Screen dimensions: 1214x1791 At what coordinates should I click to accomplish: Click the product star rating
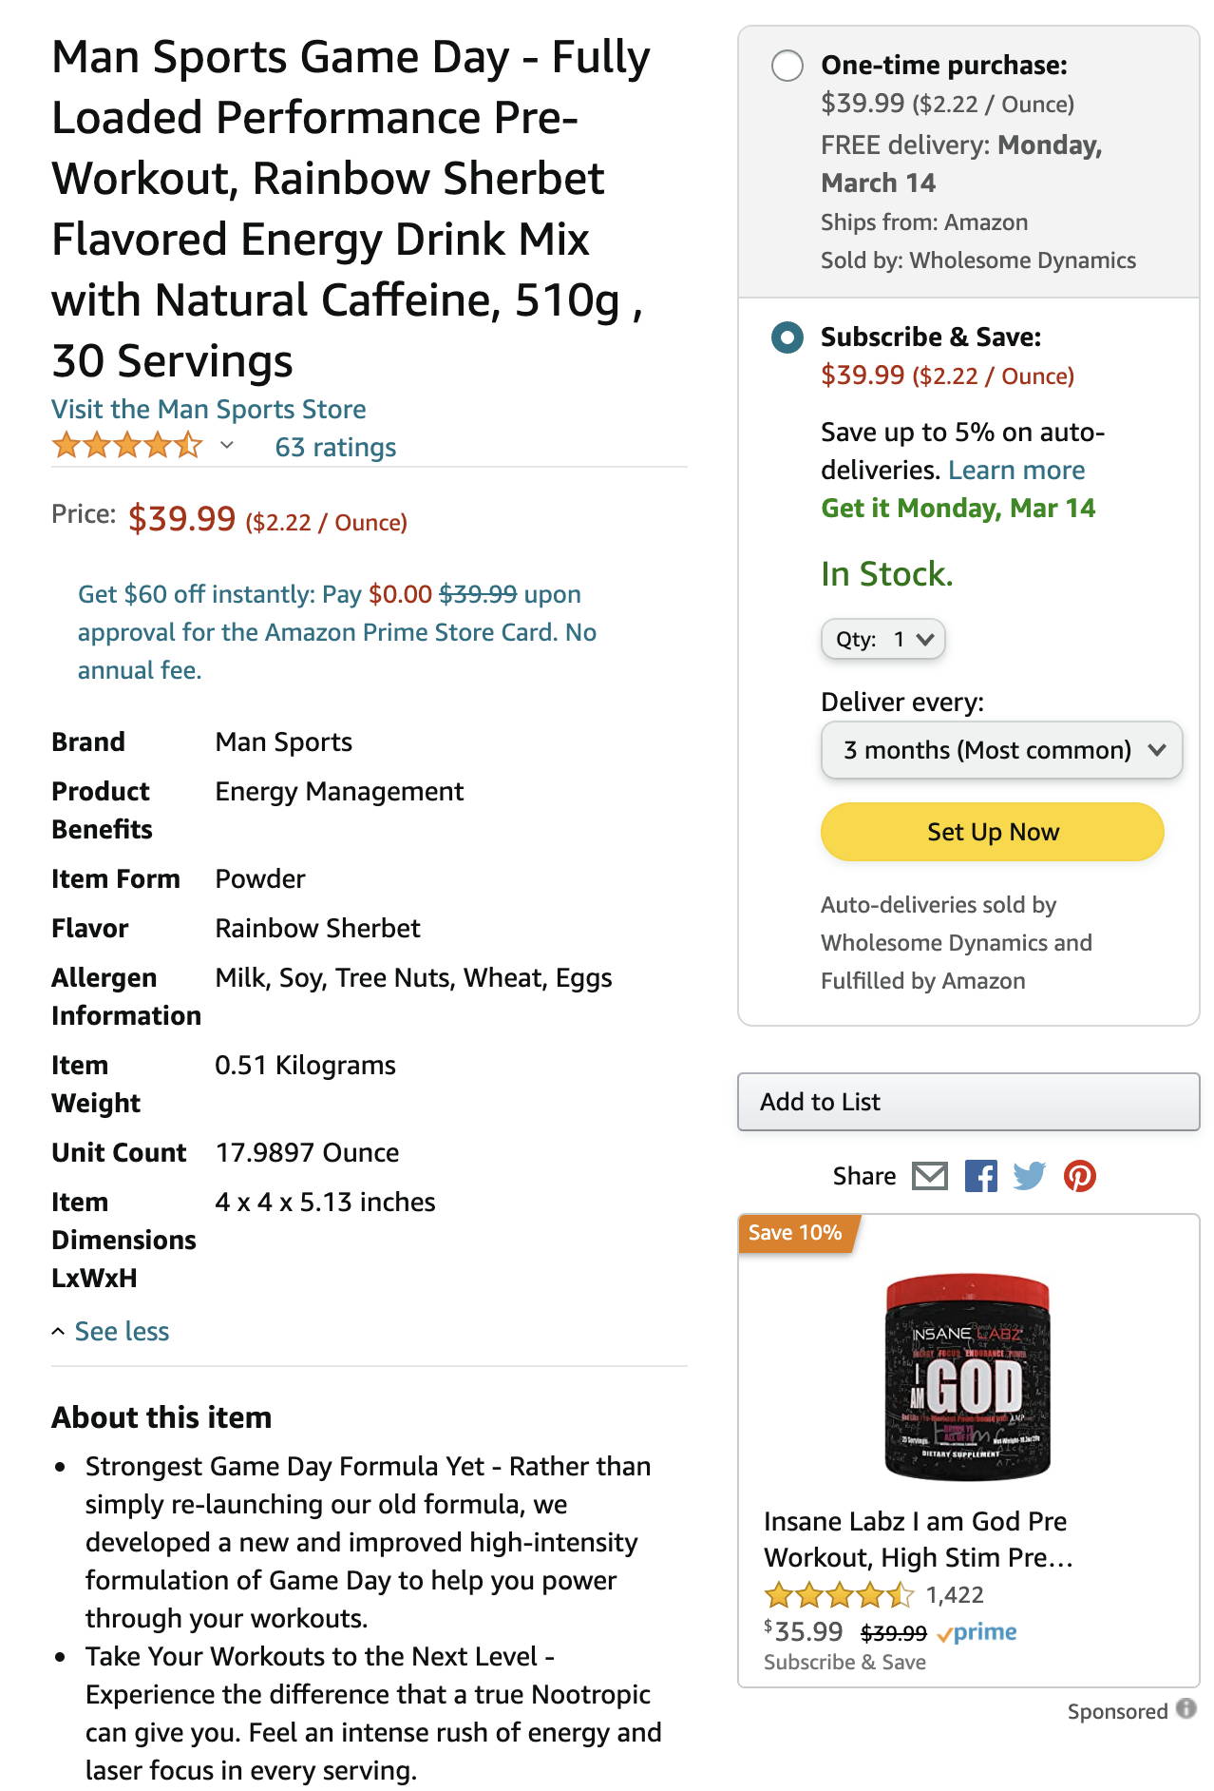[127, 445]
